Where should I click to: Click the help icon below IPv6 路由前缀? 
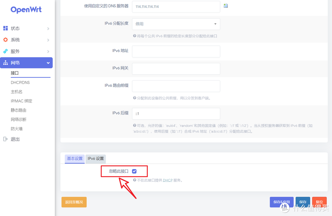click(134, 98)
